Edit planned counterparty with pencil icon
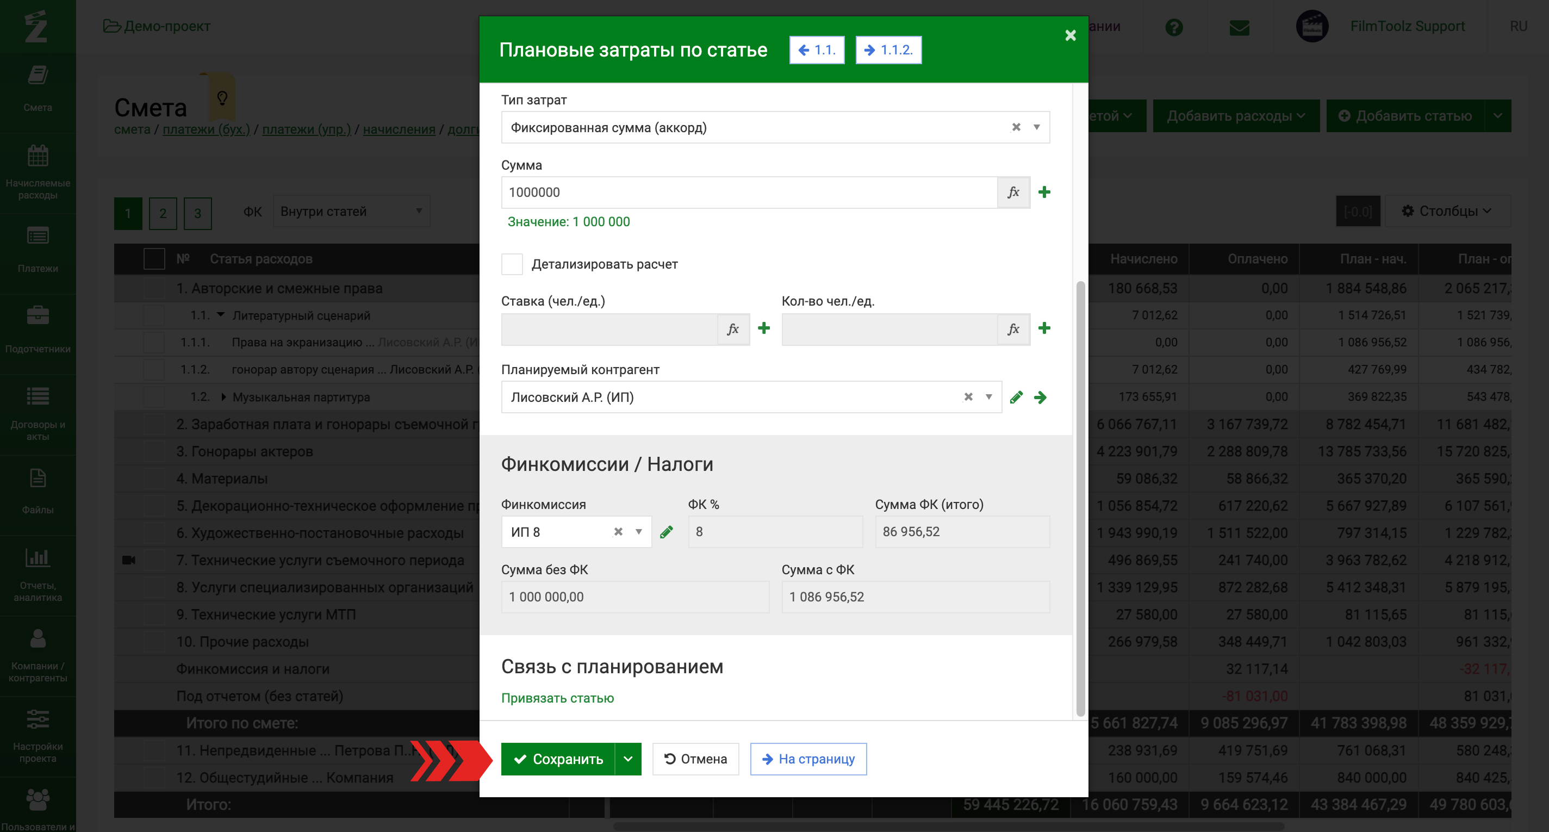 point(1016,397)
